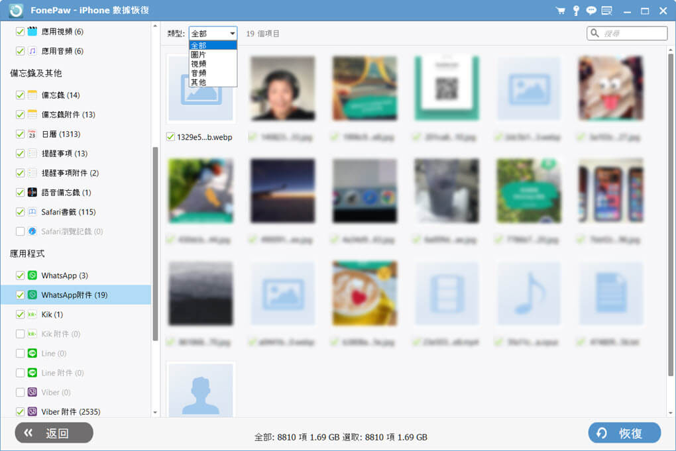The width and height of the screenshot is (676, 451).
Task: Select 音頻 in the type list
Action: tap(198, 74)
